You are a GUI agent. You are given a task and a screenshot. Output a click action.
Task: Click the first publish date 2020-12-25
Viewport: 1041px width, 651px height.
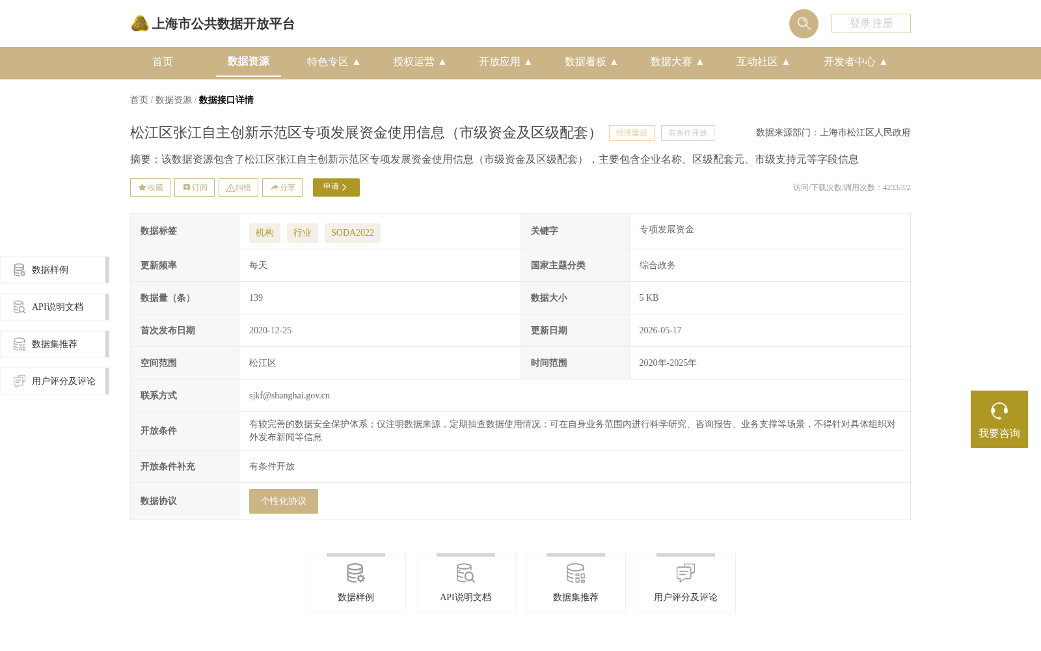pyautogui.click(x=271, y=331)
